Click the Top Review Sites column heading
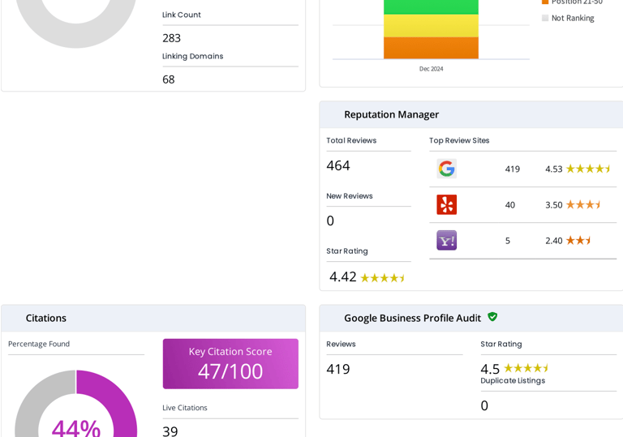This screenshot has width=623, height=437. click(459, 140)
